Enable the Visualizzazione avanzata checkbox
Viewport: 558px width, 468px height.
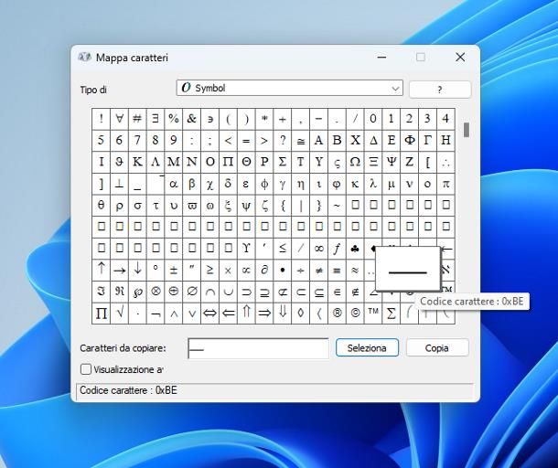tap(86, 369)
